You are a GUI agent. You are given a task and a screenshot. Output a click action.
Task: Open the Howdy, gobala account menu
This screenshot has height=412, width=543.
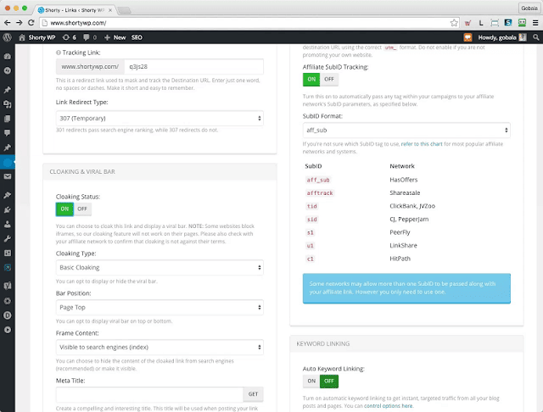click(502, 37)
